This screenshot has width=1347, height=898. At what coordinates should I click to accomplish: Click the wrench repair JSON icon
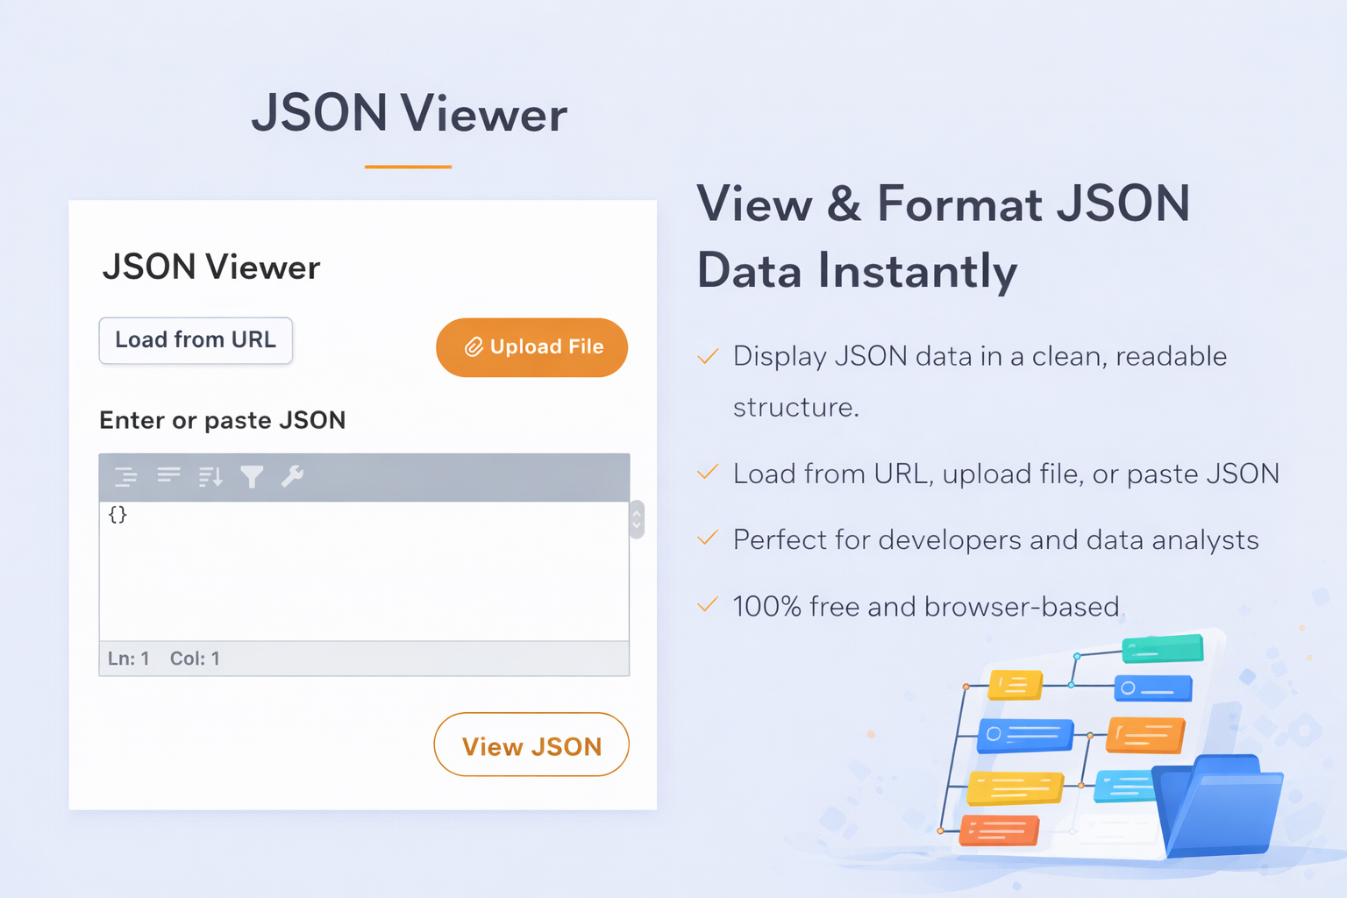(x=292, y=475)
